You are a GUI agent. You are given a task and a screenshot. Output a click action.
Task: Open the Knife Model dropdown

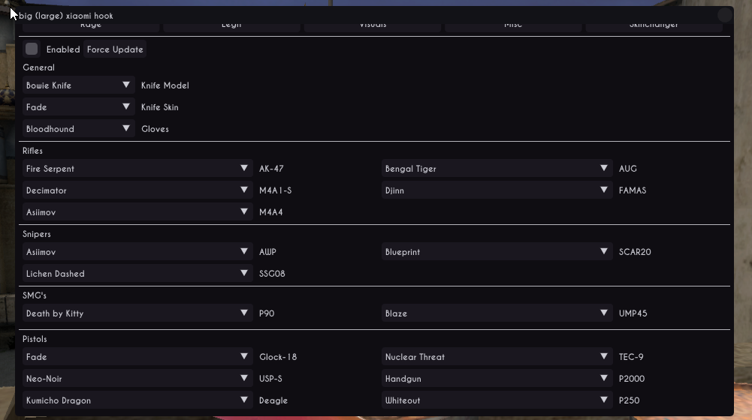pyautogui.click(x=79, y=85)
